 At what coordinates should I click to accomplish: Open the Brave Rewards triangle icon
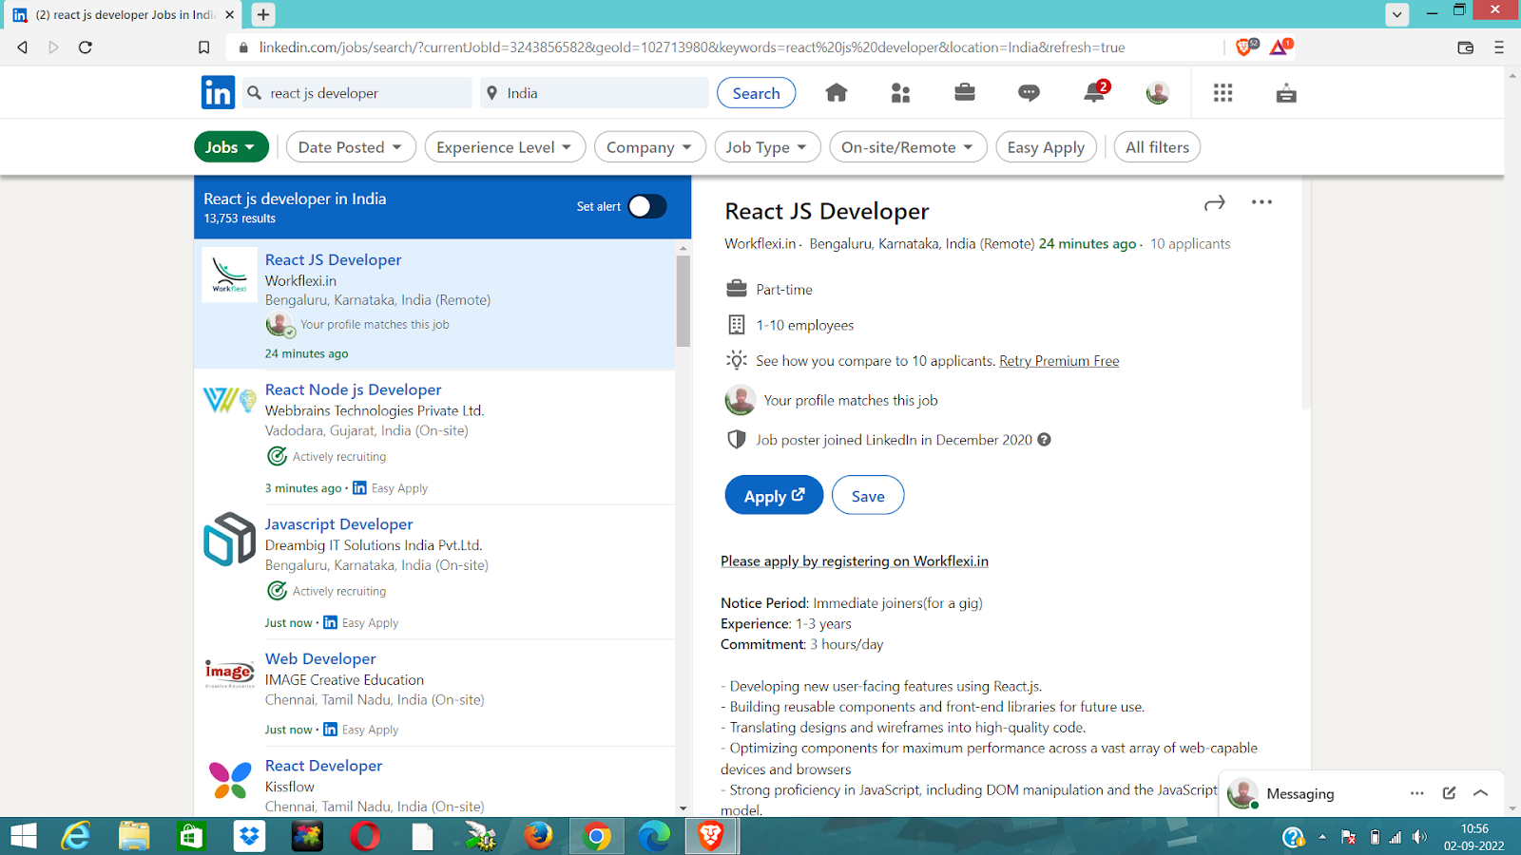point(1280,47)
